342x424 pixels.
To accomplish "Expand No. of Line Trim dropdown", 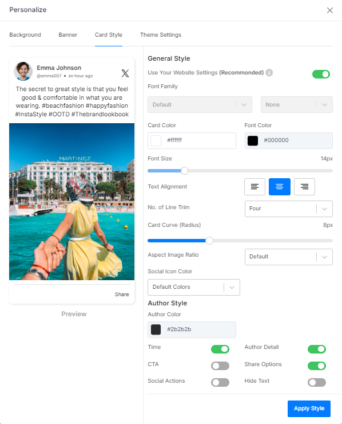I will [289, 209].
